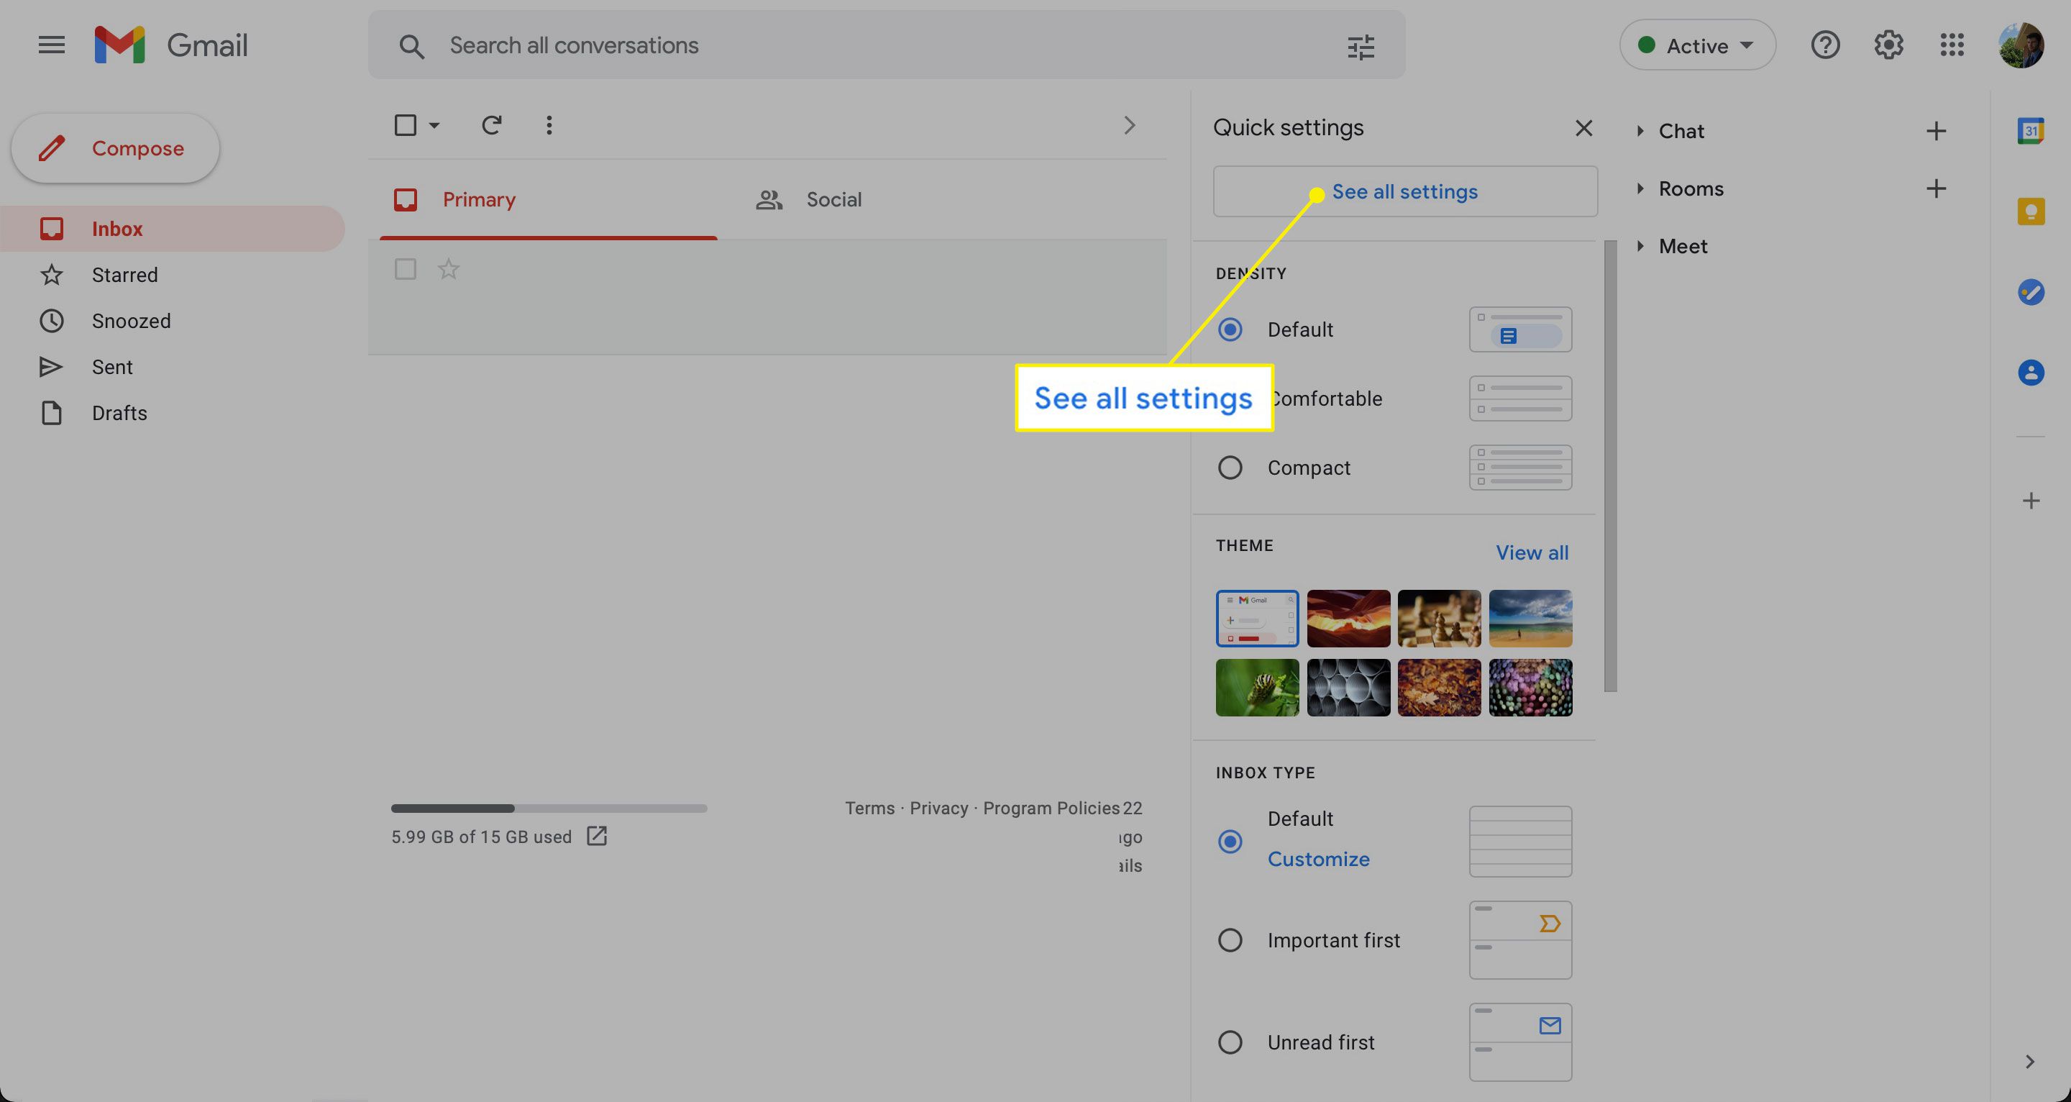Click See all settings button

[1404, 191]
